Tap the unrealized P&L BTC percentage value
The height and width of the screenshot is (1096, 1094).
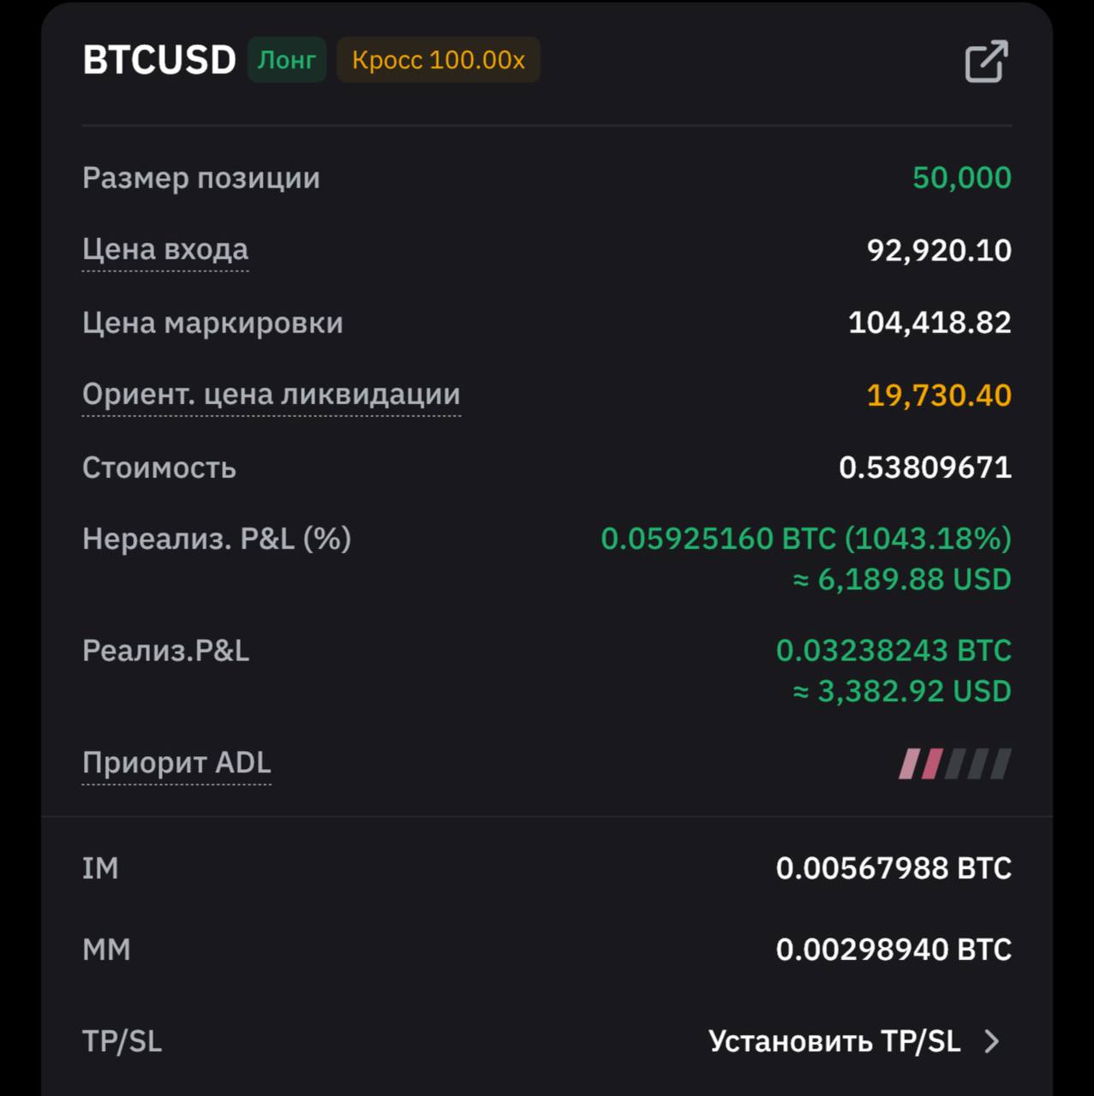(x=806, y=539)
